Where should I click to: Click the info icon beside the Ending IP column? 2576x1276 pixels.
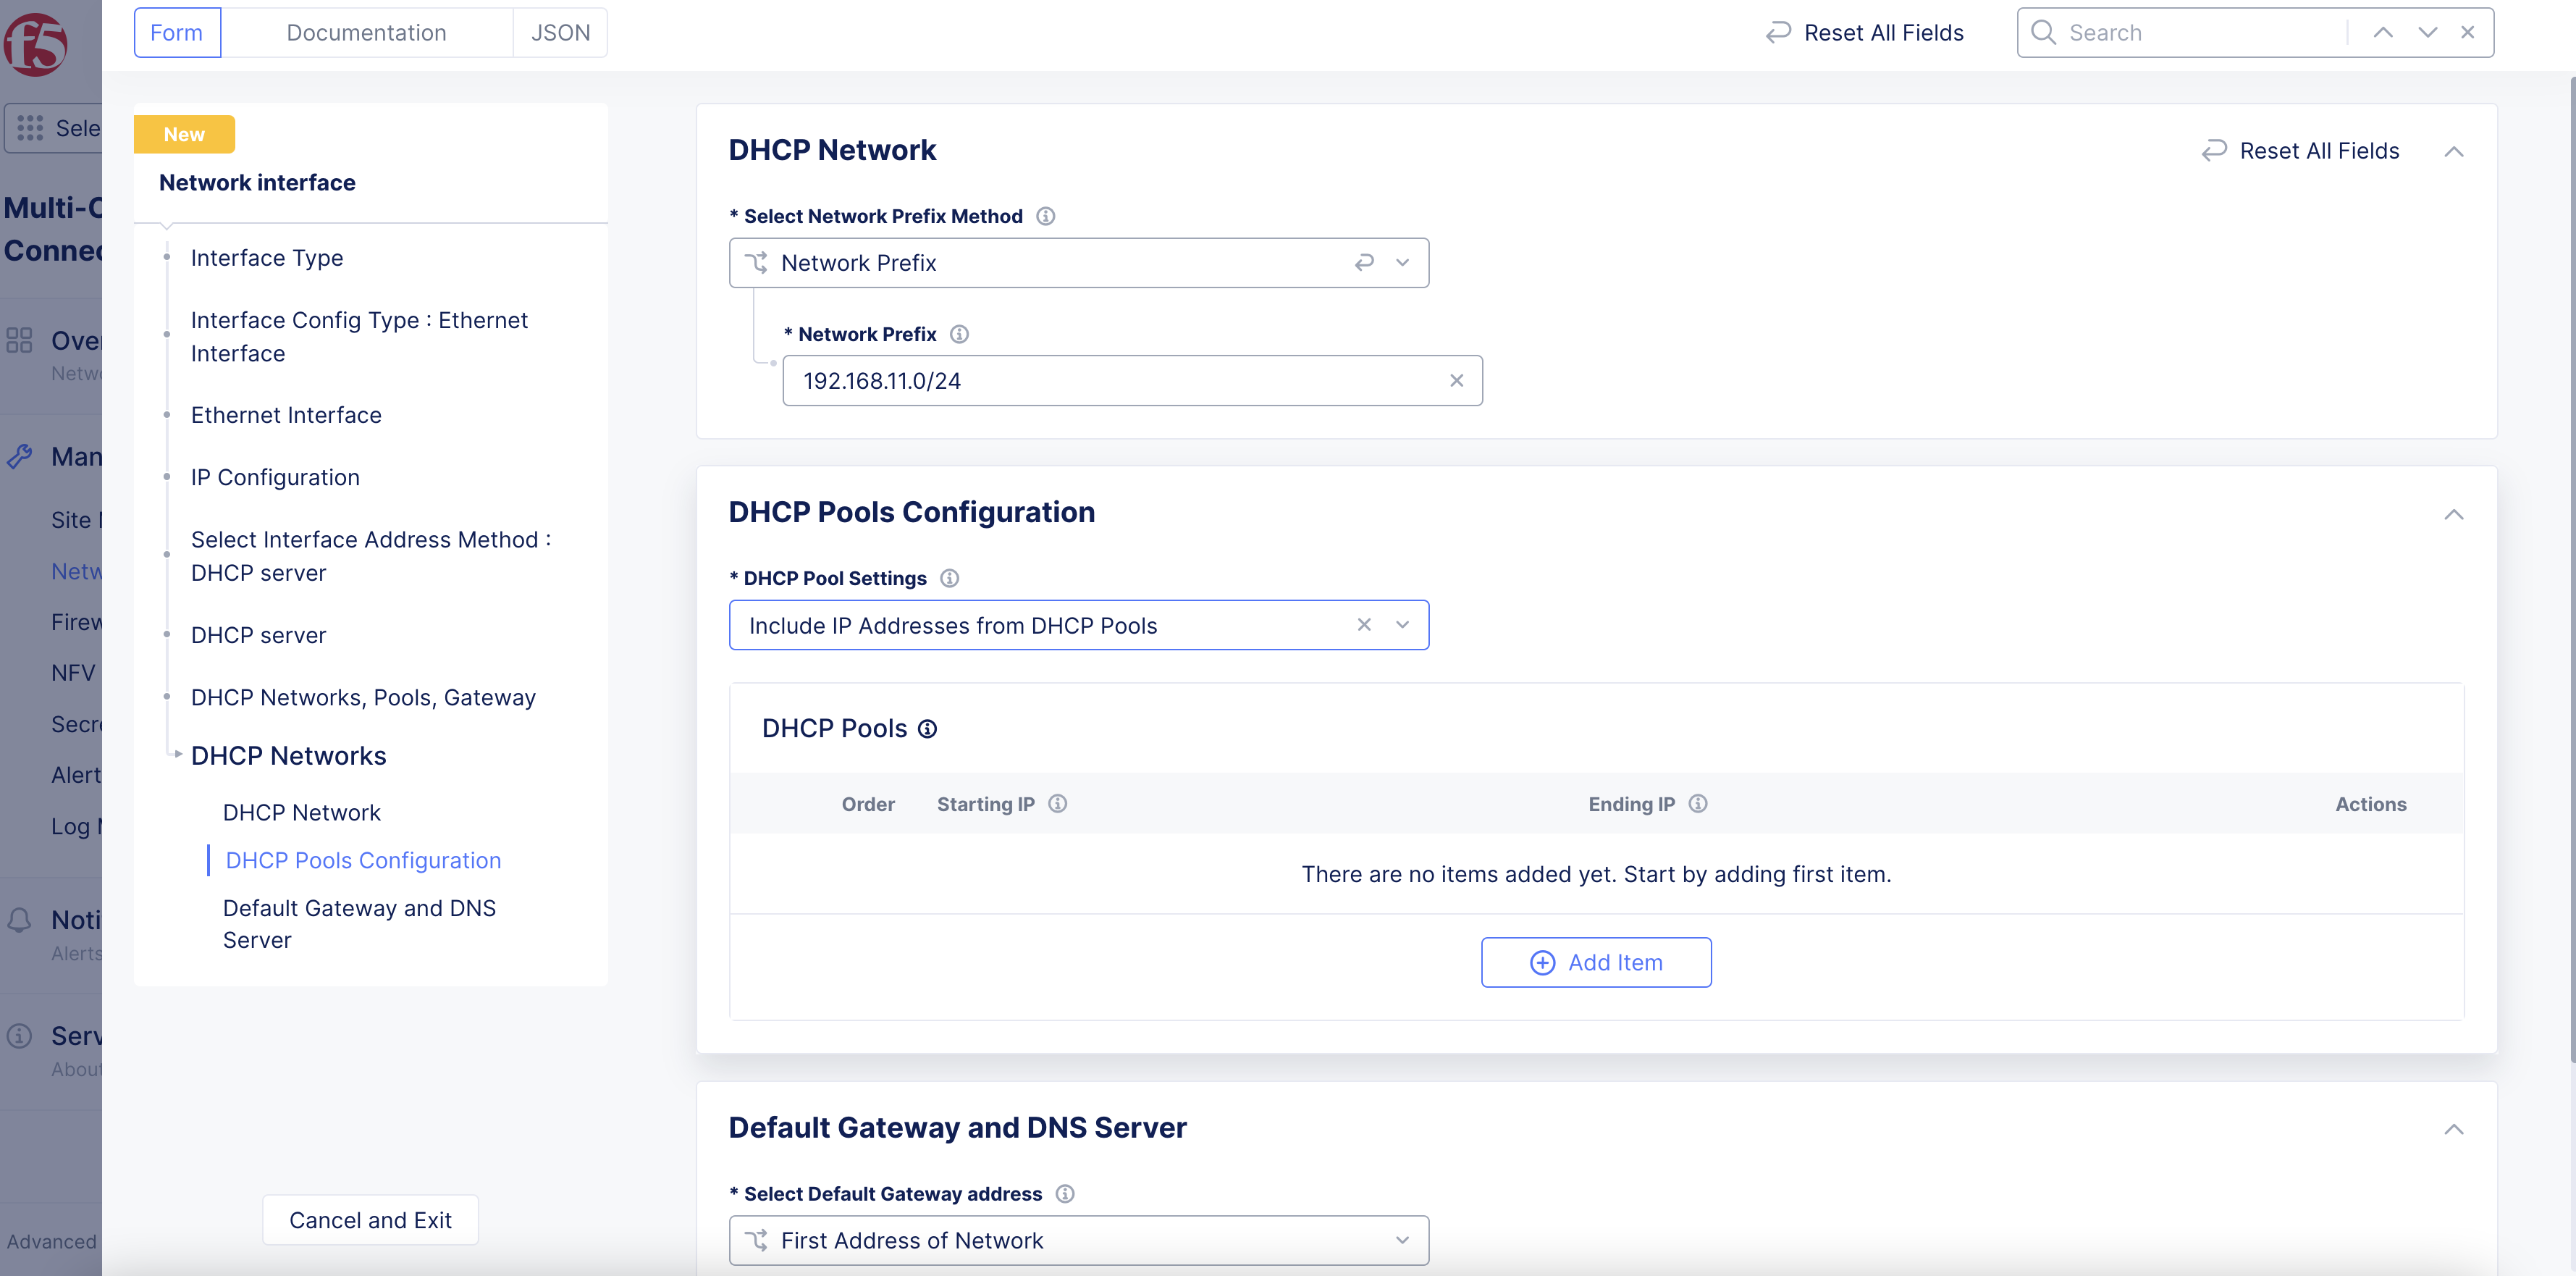point(1698,803)
